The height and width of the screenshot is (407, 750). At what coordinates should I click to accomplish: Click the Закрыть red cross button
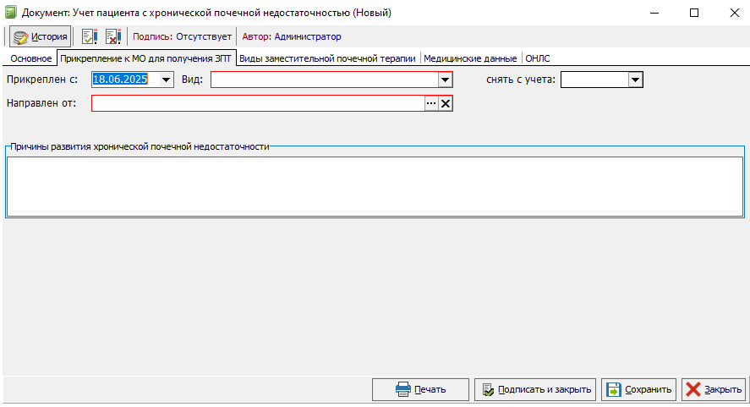pyautogui.click(x=714, y=390)
